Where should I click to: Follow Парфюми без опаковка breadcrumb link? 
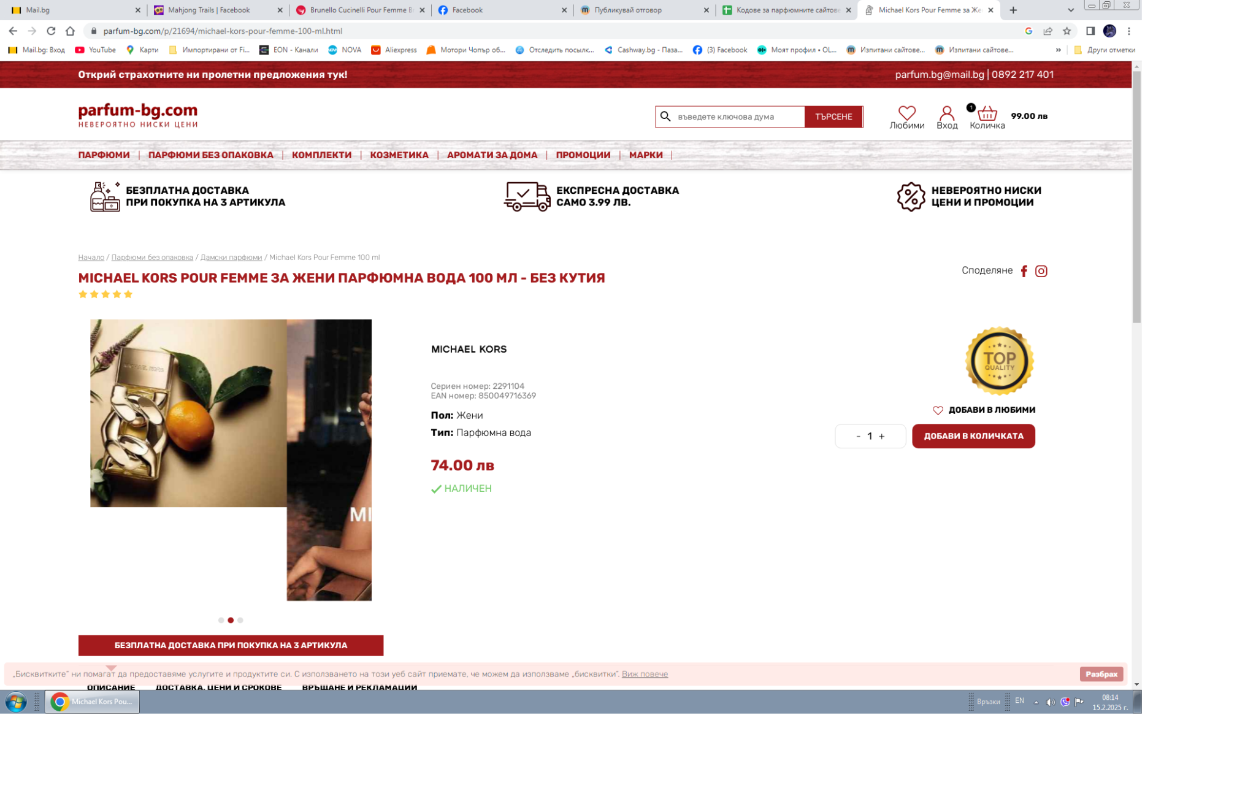(152, 258)
